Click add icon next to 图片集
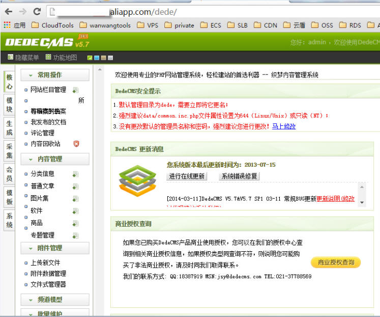 [x=76, y=199]
